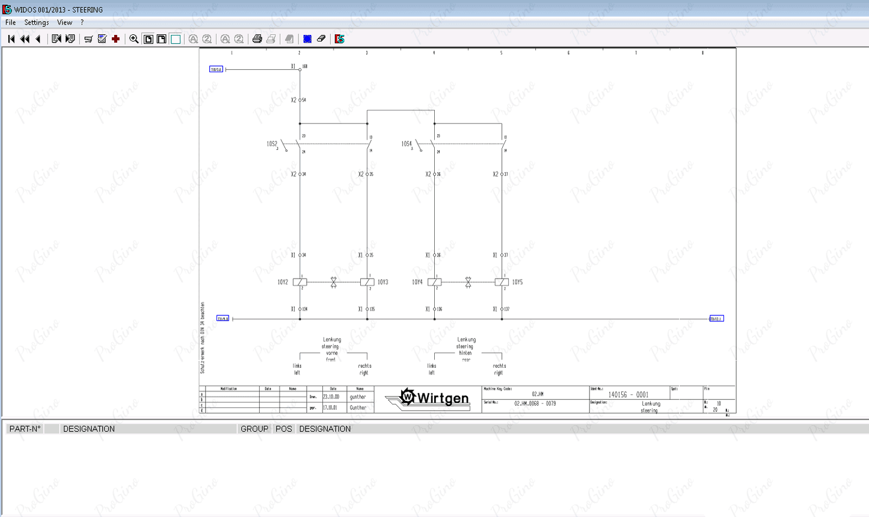The image size is (869, 517).
Task: Toggle the first page-fit view button
Action: [148, 39]
